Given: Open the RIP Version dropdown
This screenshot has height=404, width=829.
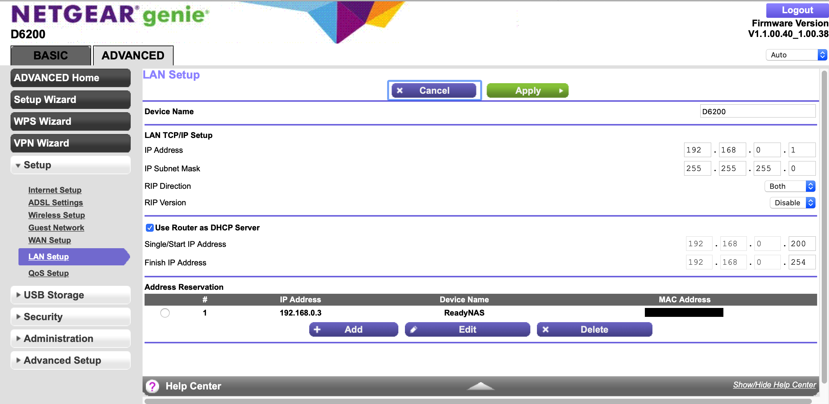Looking at the screenshot, I should (x=793, y=203).
